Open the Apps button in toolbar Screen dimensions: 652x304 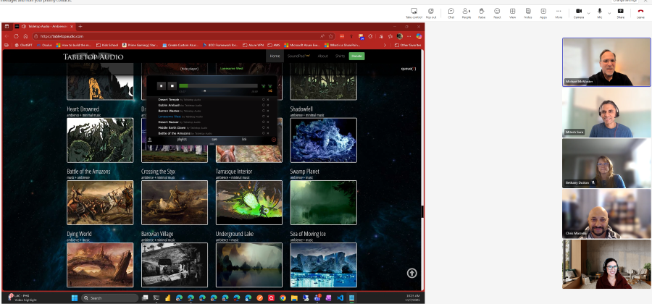point(543,13)
